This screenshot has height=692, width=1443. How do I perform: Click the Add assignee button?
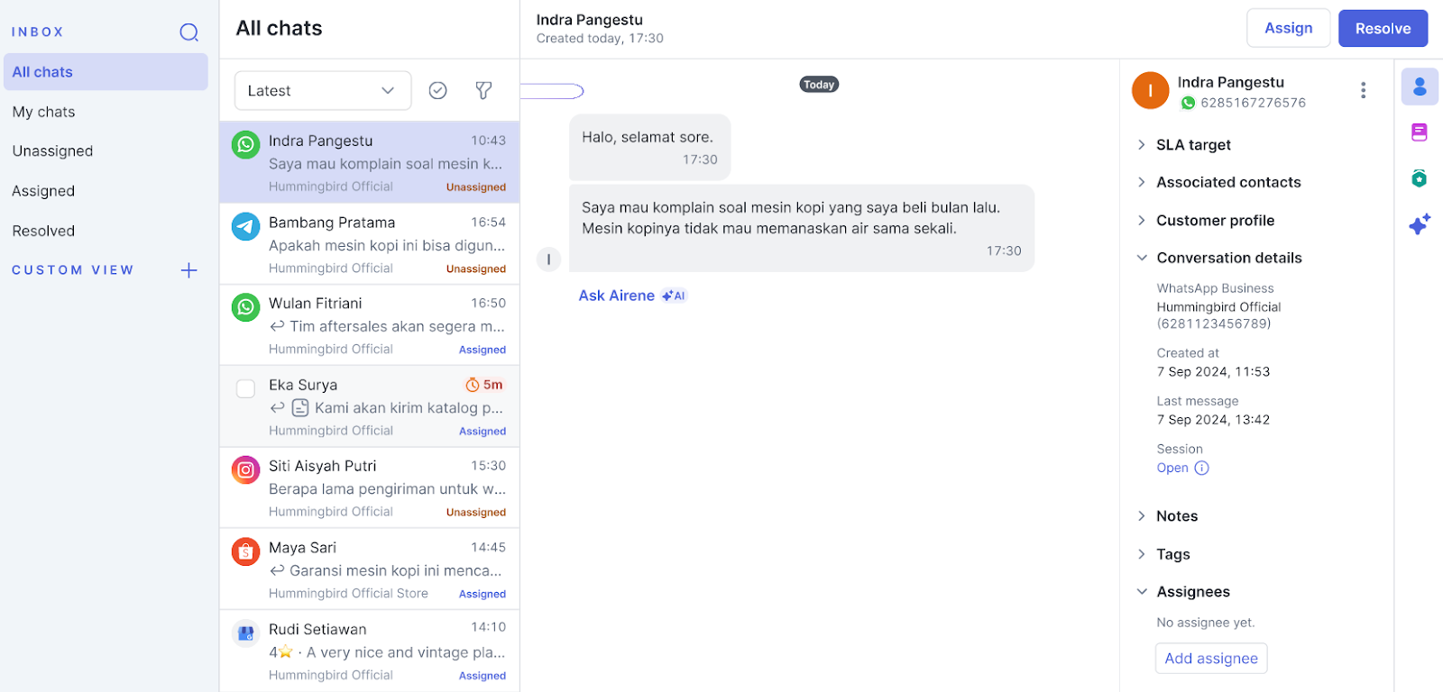pyautogui.click(x=1210, y=659)
